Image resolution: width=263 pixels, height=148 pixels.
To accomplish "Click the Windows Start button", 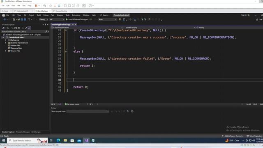I will [3, 141].
